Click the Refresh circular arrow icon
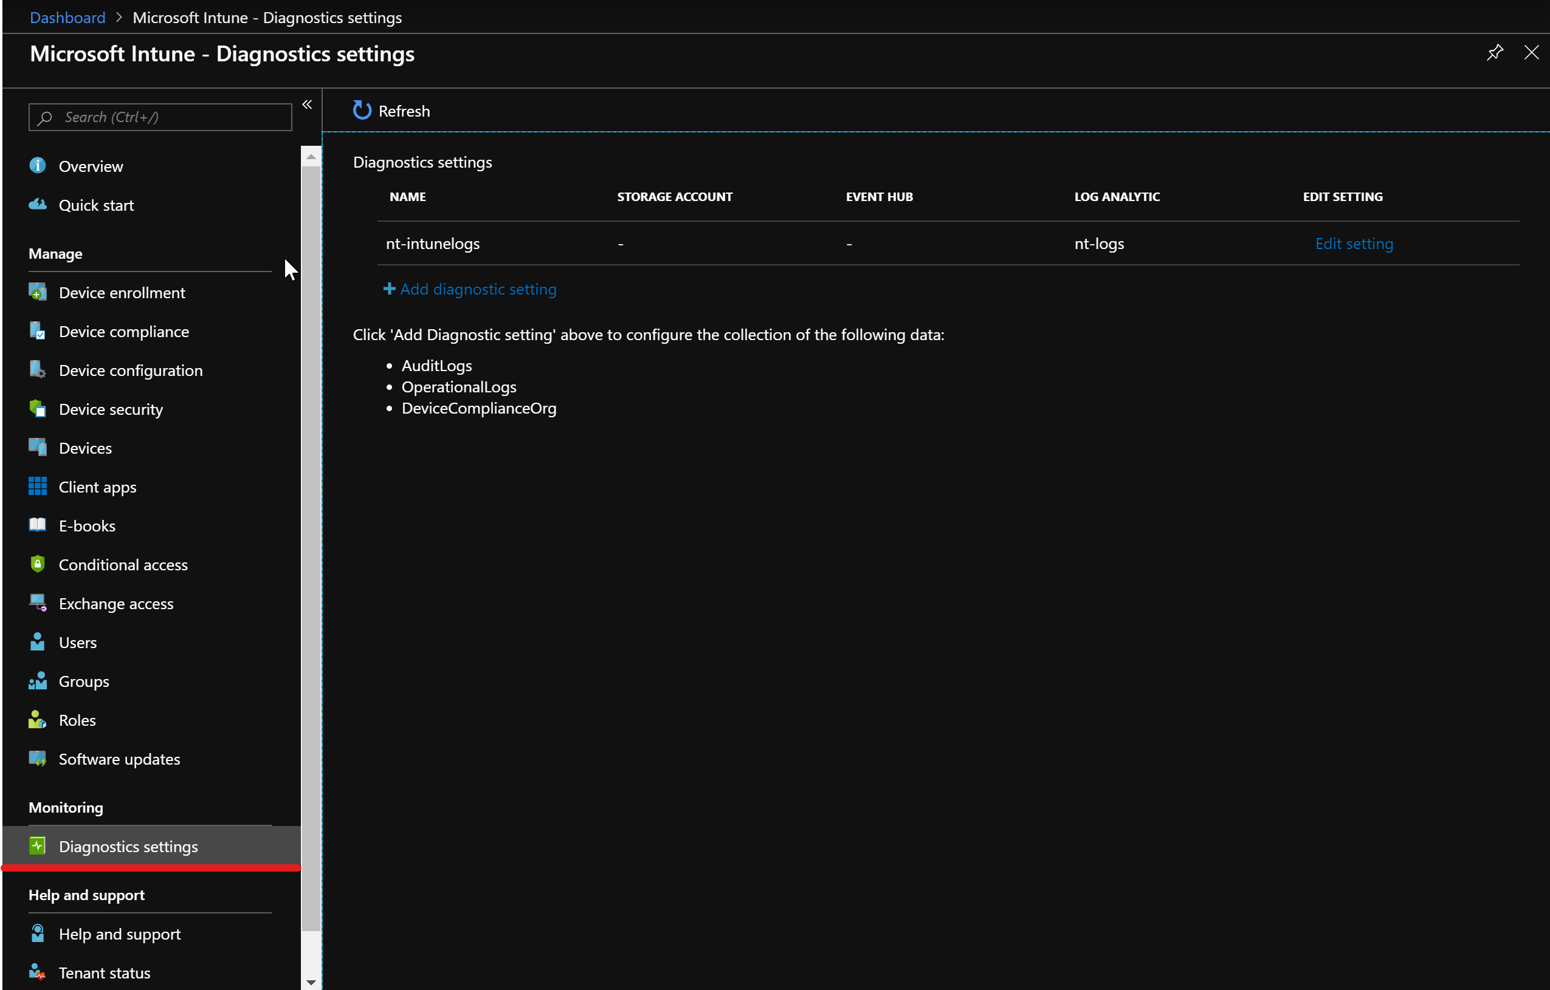 [x=362, y=111]
